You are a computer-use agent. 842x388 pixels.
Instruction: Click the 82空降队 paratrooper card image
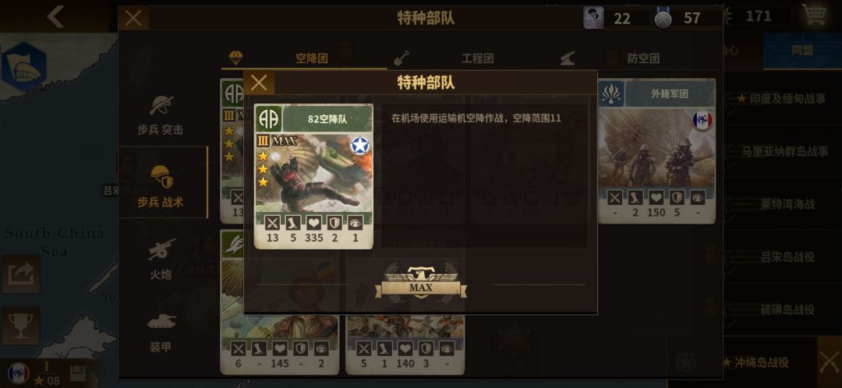[313, 176]
